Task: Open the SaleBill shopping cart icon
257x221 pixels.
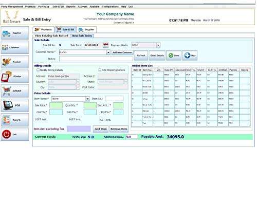Action: (x=15, y=91)
